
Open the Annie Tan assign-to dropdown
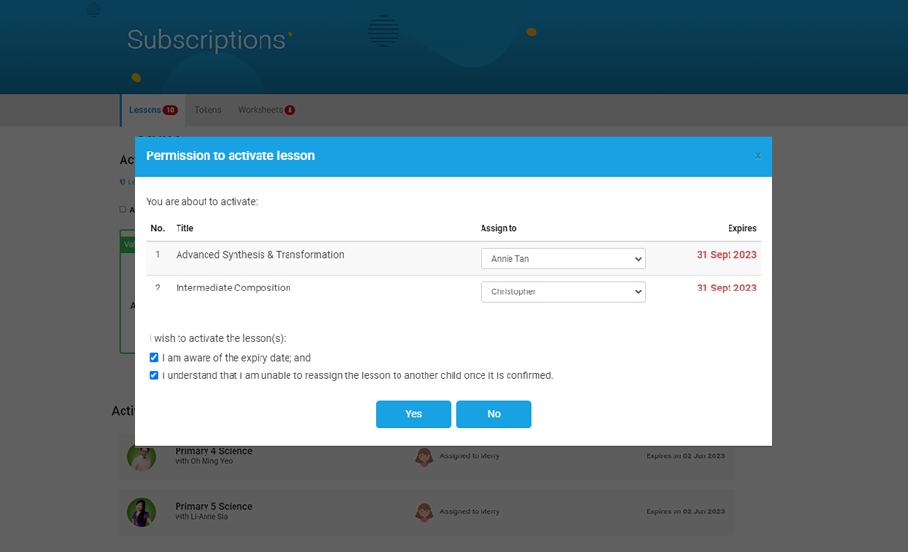pos(563,259)
